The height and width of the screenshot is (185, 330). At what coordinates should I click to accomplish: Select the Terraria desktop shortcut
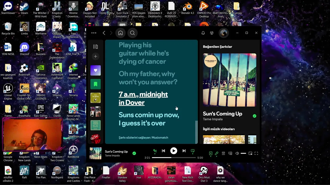[73, 90]
